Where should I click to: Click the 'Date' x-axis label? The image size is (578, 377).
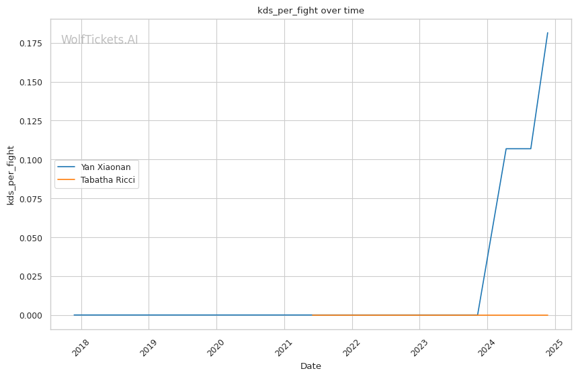(311, 366)
